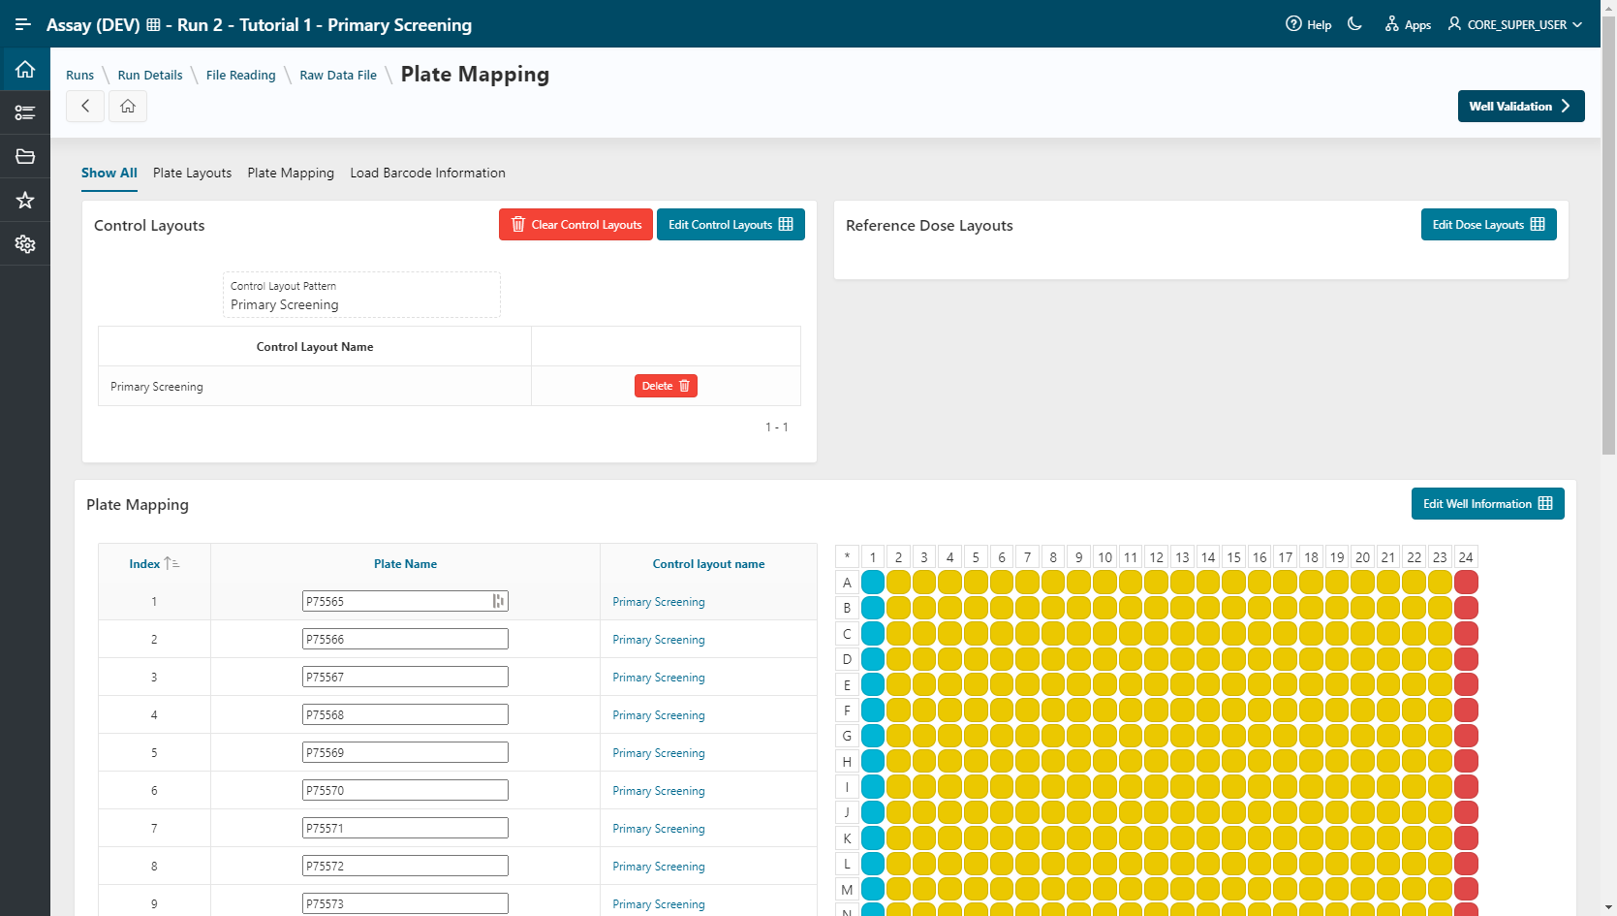Switch to the Load Barcode Information tab
This screenshot has height=916, width=1617.
click(427, 173)
